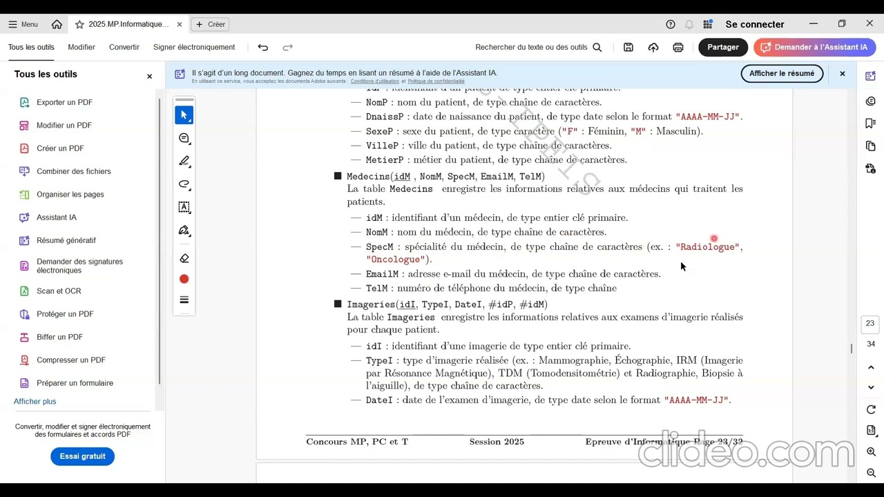Rotate the view with refresh icon
This screenshot has width=884, height=497.
[871, 410]
